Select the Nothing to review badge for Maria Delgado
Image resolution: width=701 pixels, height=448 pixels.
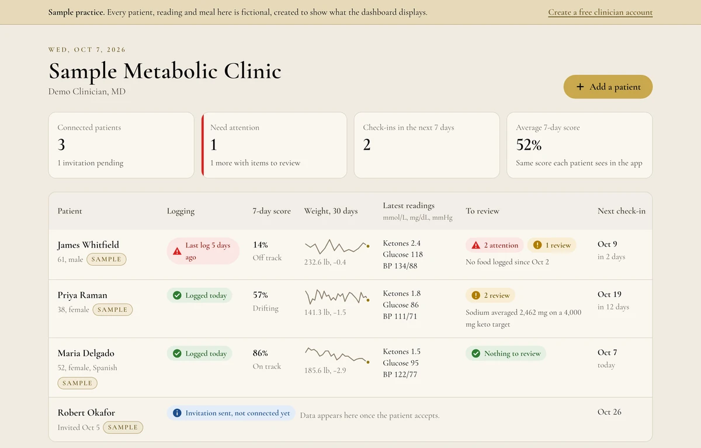click(x=506, y=353)
